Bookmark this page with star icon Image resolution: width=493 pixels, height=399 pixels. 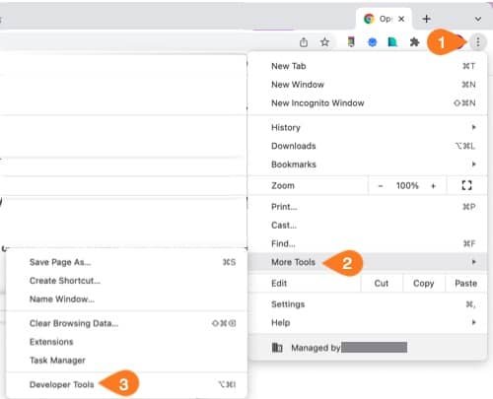(x=324, y=42)
